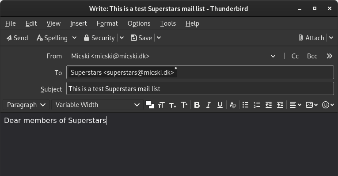The image size is (338, 176).
Task: Open the Format menu
Action: tap(107, 23)
